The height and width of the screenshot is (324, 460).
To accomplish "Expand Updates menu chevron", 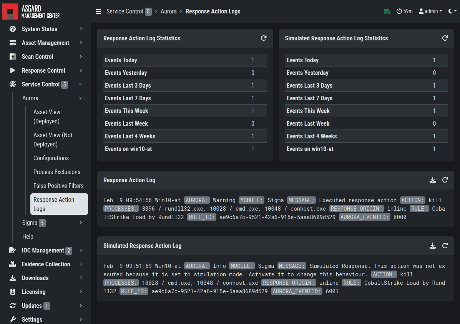I will pos(81,306).
